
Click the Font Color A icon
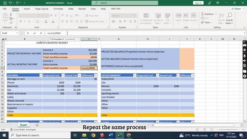53,21
